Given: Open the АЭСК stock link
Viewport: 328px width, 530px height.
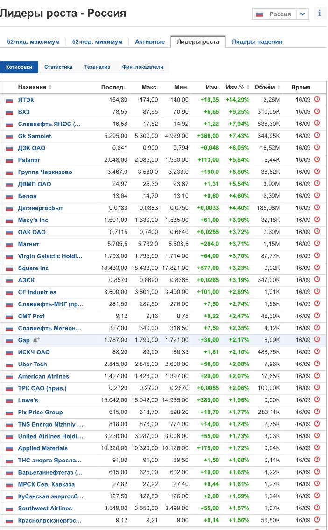Looking at the screenshot, I should click(x=27, y=280).
